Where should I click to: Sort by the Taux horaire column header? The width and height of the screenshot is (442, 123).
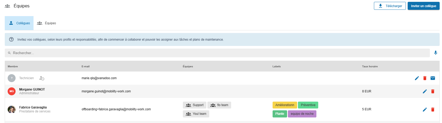tap(370, 67)
